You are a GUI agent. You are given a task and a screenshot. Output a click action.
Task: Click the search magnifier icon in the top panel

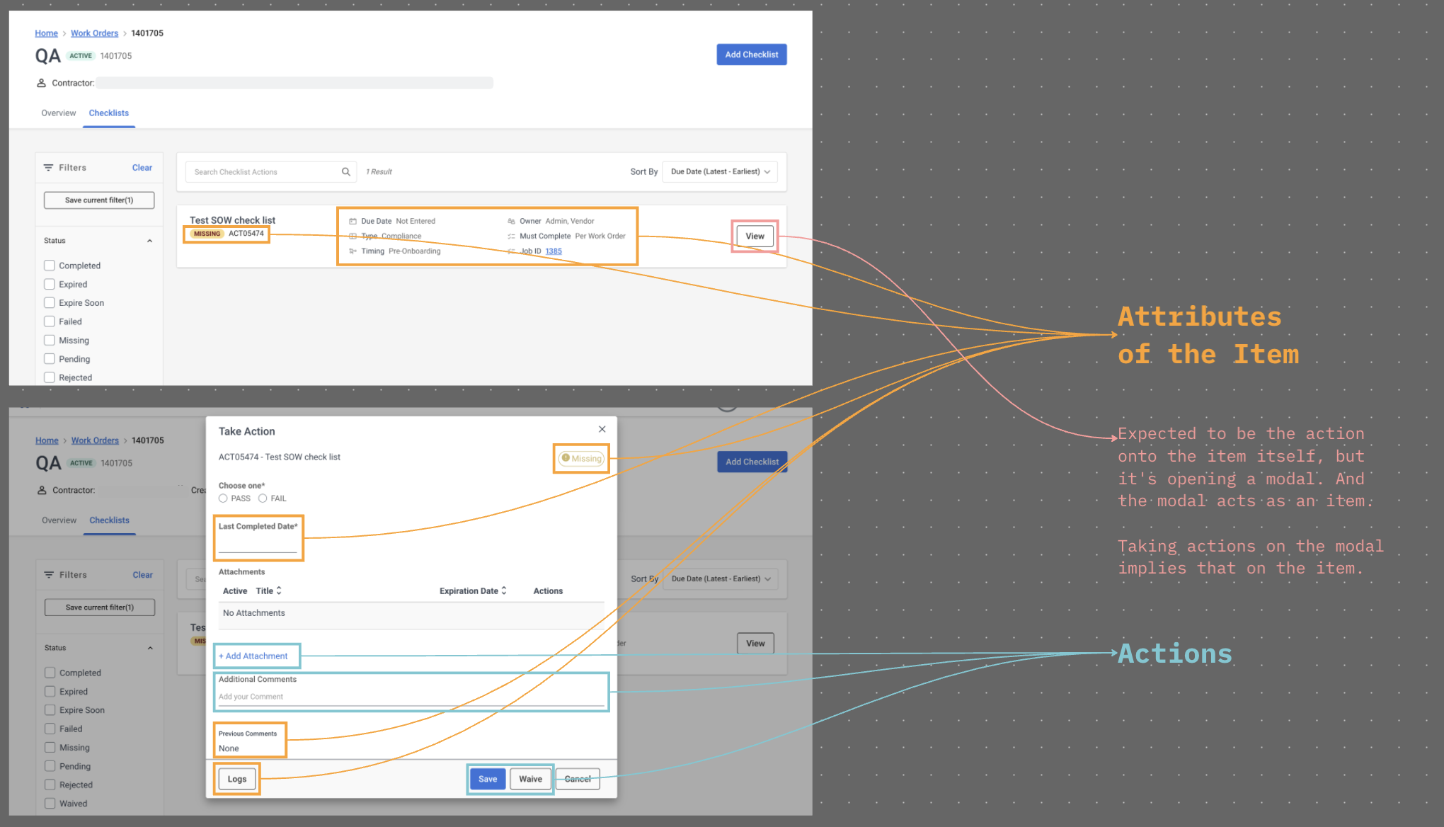[345, 172]
